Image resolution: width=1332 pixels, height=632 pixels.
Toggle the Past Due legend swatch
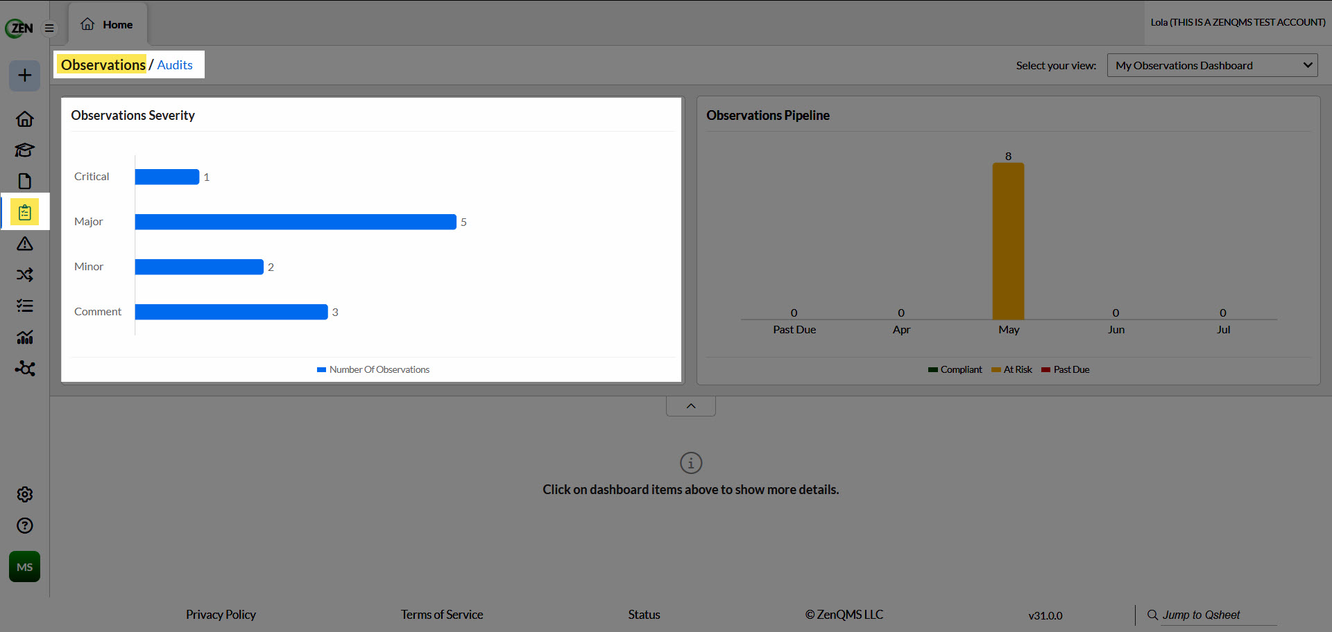[x=1046, y=370]
